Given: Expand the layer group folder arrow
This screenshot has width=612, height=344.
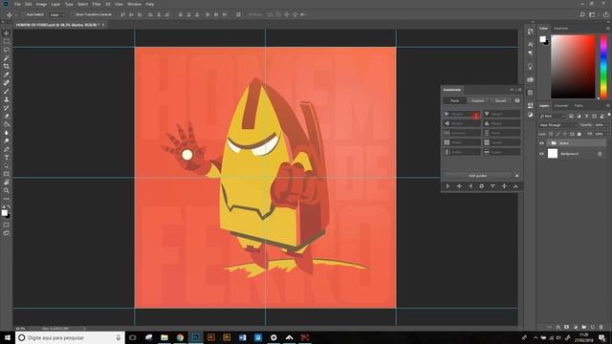Looking at the screenshot, I should 548,143.
